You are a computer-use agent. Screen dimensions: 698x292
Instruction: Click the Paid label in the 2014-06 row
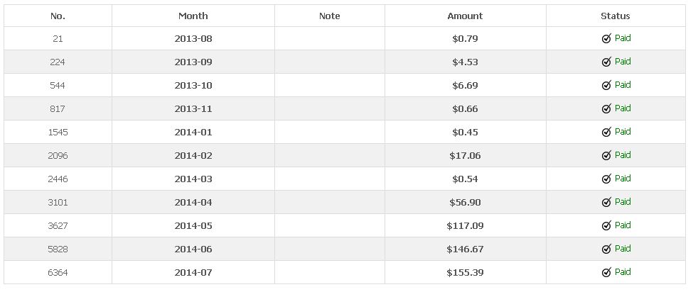pos(623,249)
